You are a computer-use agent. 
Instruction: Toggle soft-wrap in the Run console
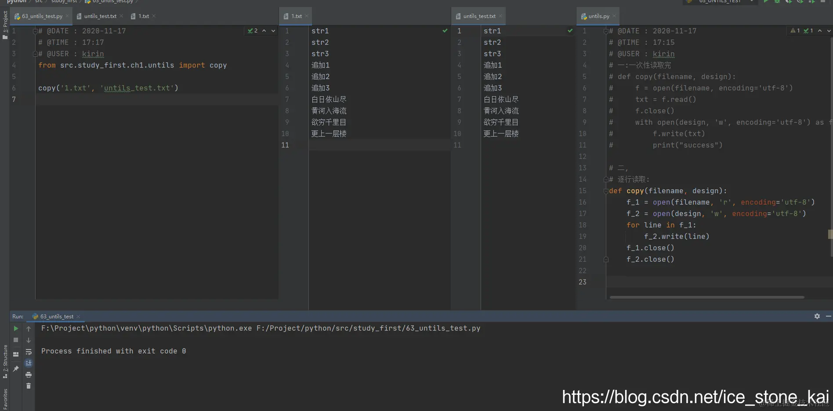29,352
